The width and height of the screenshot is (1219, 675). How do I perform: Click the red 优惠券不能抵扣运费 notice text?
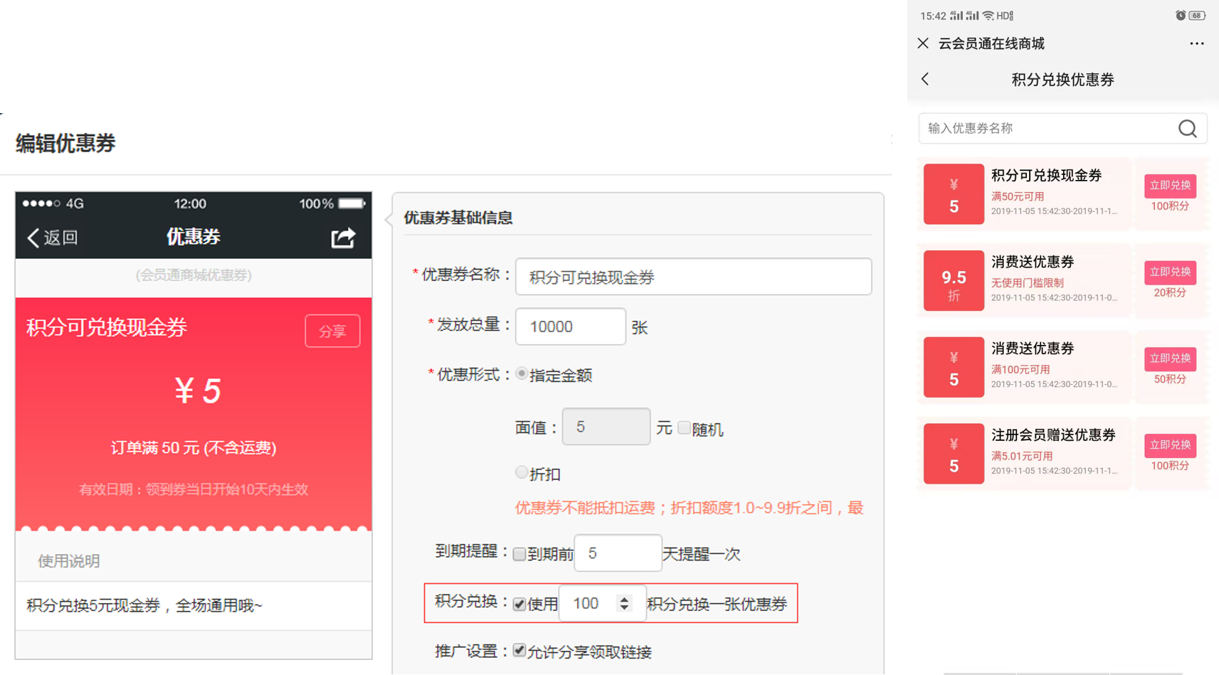click(x=689, y=508)
